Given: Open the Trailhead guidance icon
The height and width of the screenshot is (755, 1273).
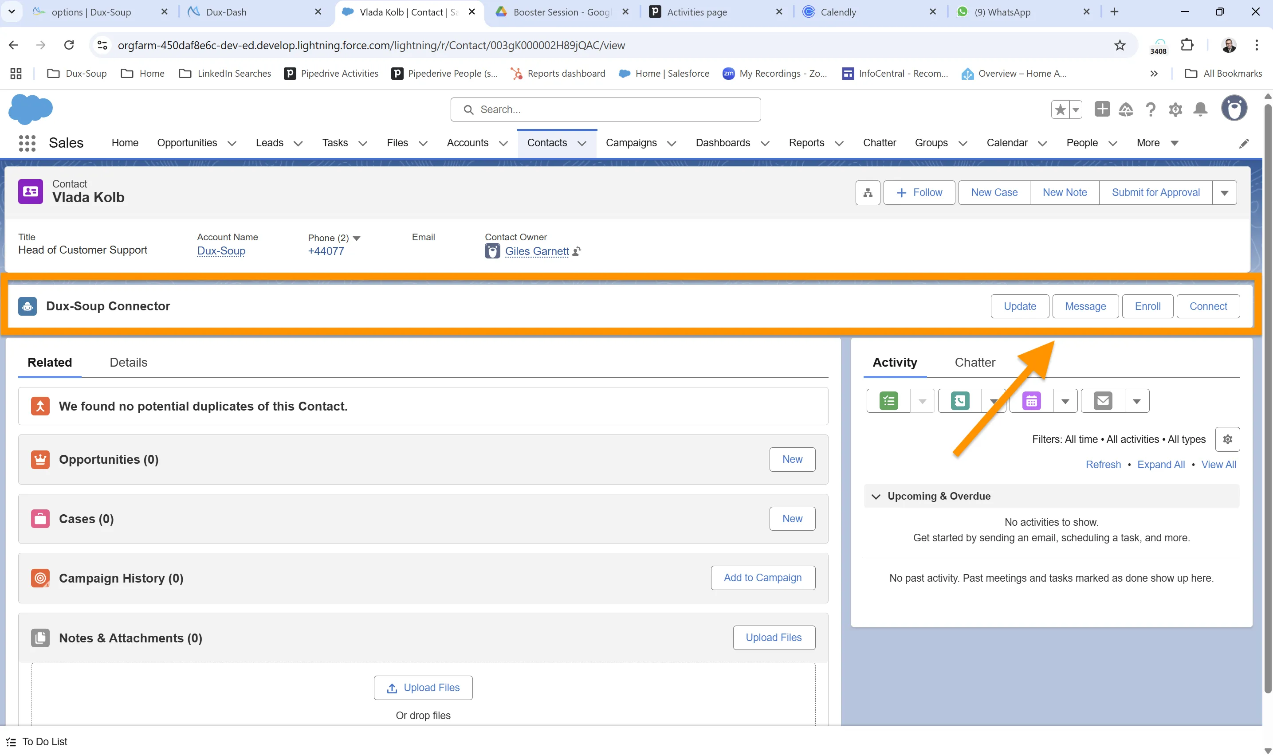Looking at the screenshot, I should coord(1126,110).
